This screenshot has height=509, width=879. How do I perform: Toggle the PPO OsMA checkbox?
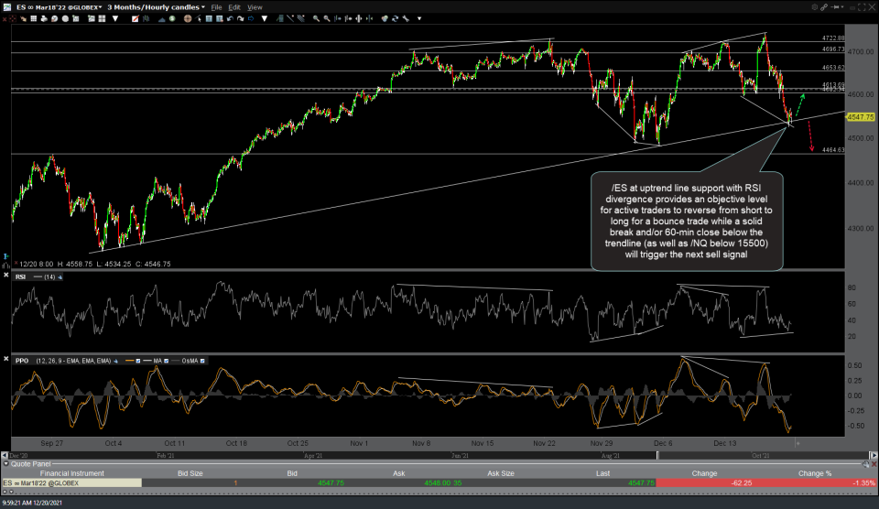click(x=202, y=361)
